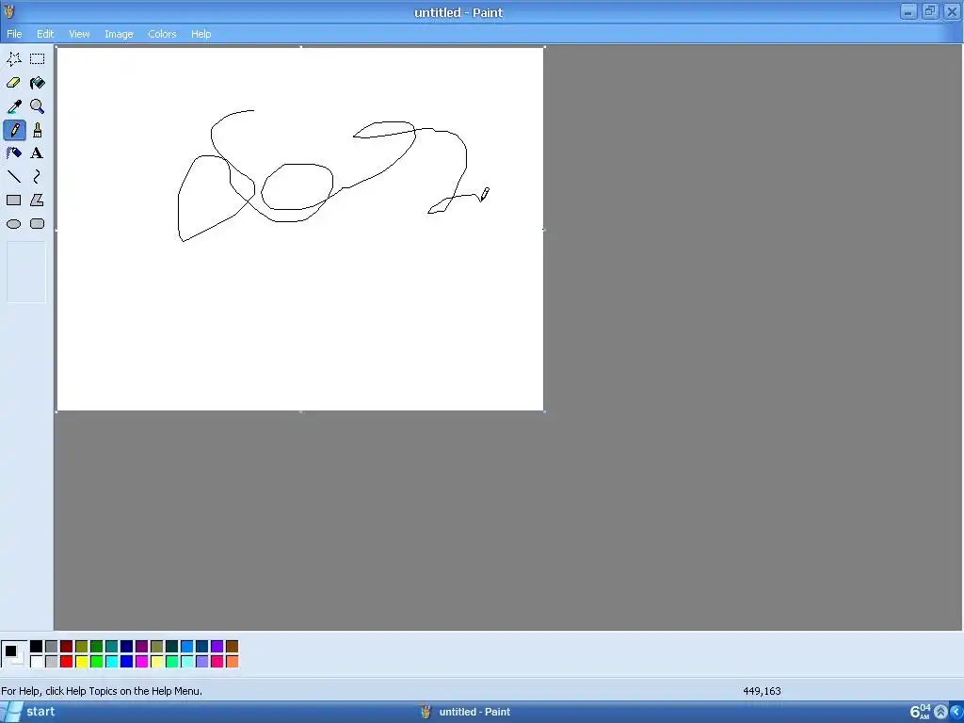
Task: Open the Colors menu
Action: point(162,34)
